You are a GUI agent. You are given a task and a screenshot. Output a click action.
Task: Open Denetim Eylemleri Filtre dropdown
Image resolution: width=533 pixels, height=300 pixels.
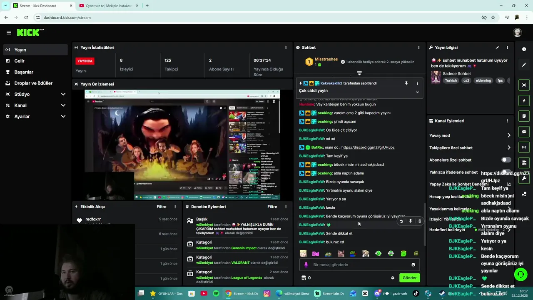(272, 207)
